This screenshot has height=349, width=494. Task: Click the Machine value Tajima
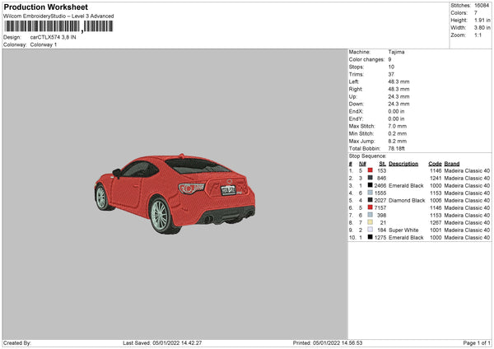[396, 52]
